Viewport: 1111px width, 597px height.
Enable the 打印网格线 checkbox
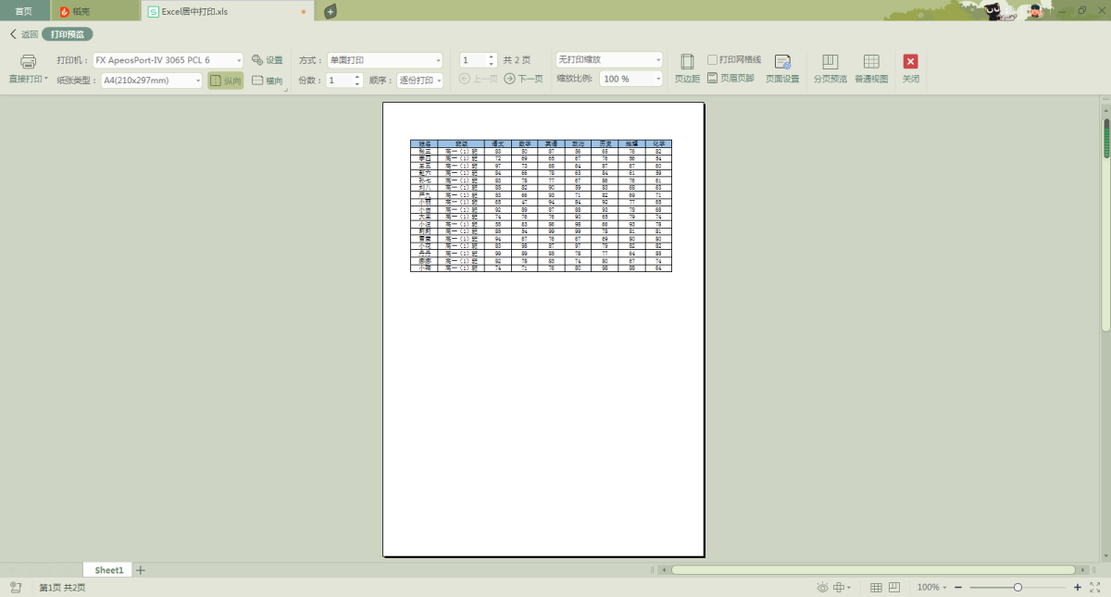[x=713, y=59]
